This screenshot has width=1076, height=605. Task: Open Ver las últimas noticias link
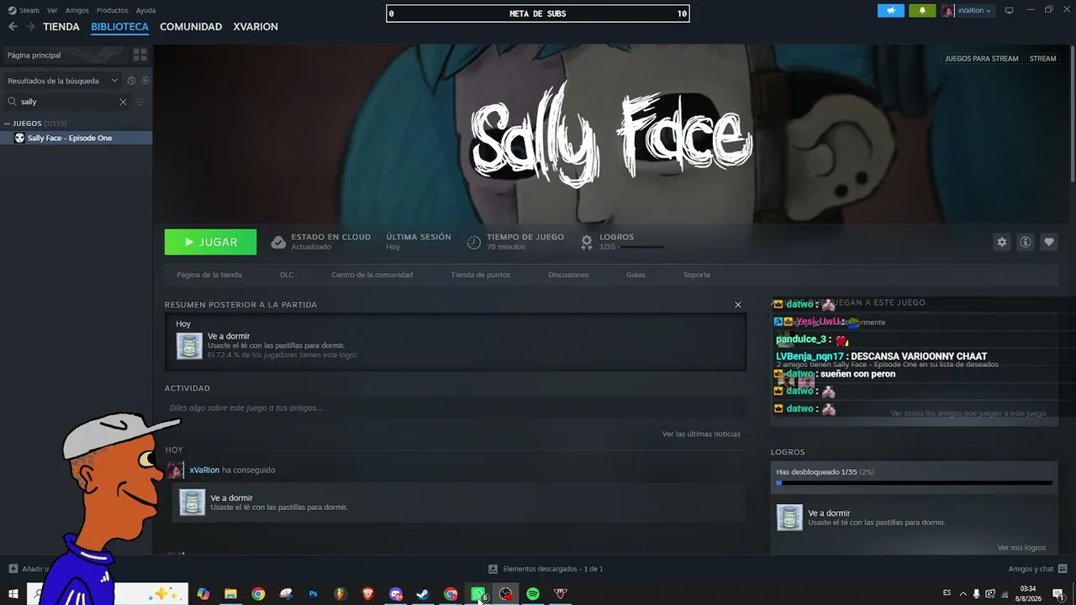click(x=701, y=434)
